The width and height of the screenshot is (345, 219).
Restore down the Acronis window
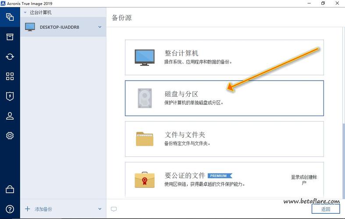pos(323,4)
